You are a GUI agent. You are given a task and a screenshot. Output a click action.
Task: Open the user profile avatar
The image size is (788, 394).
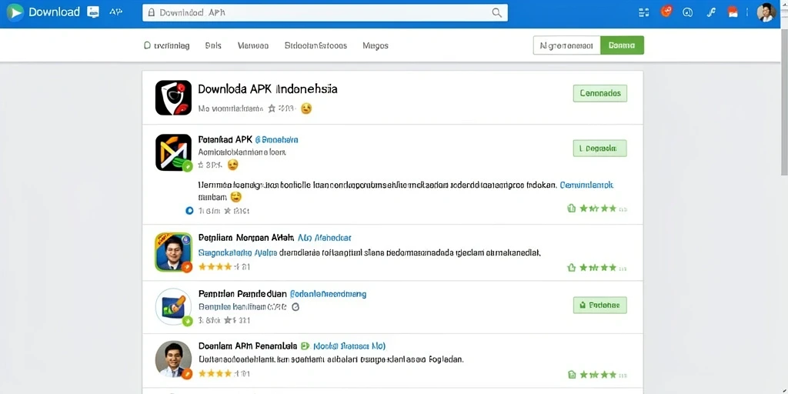(766, 12)
